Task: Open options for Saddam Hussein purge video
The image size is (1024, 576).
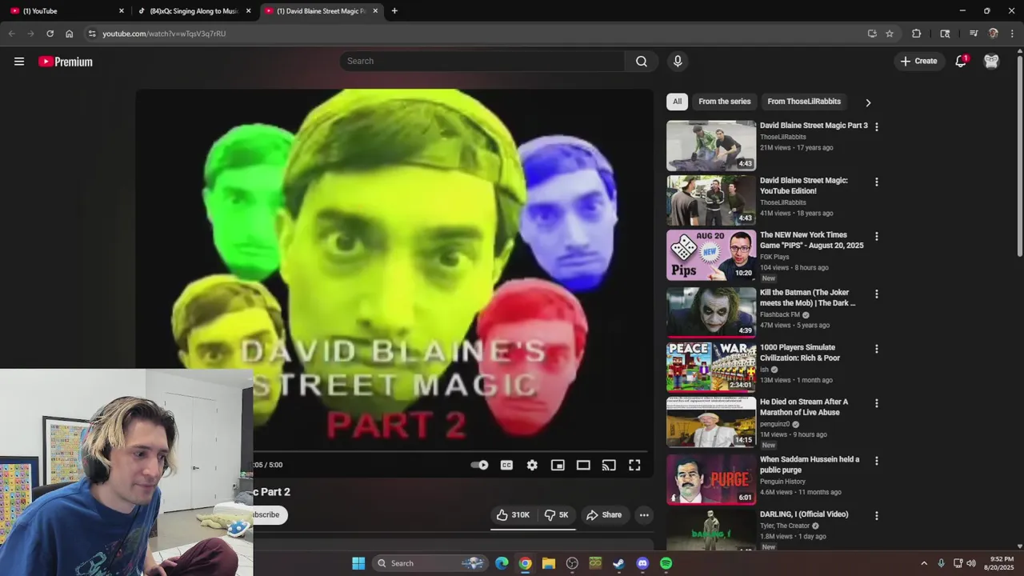Action: pos(877,462)
